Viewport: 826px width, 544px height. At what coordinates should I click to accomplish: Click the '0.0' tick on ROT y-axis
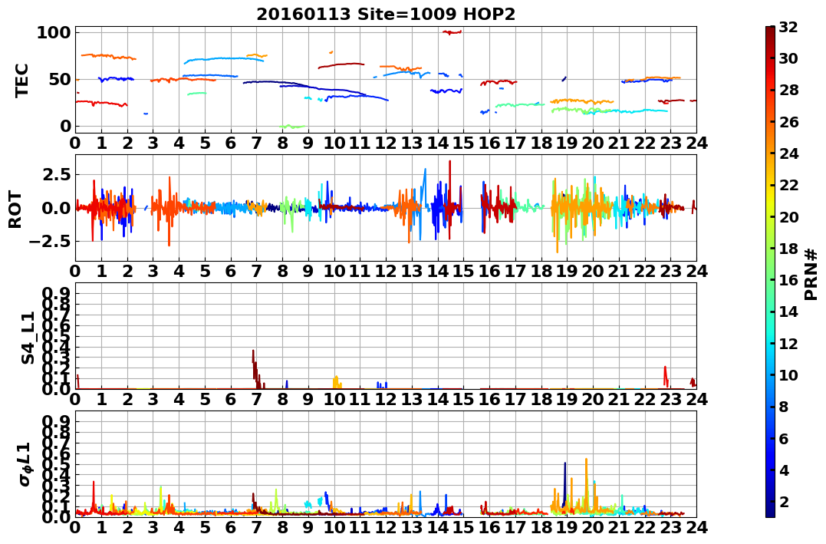pyautogui.click(x=56, y=208)
